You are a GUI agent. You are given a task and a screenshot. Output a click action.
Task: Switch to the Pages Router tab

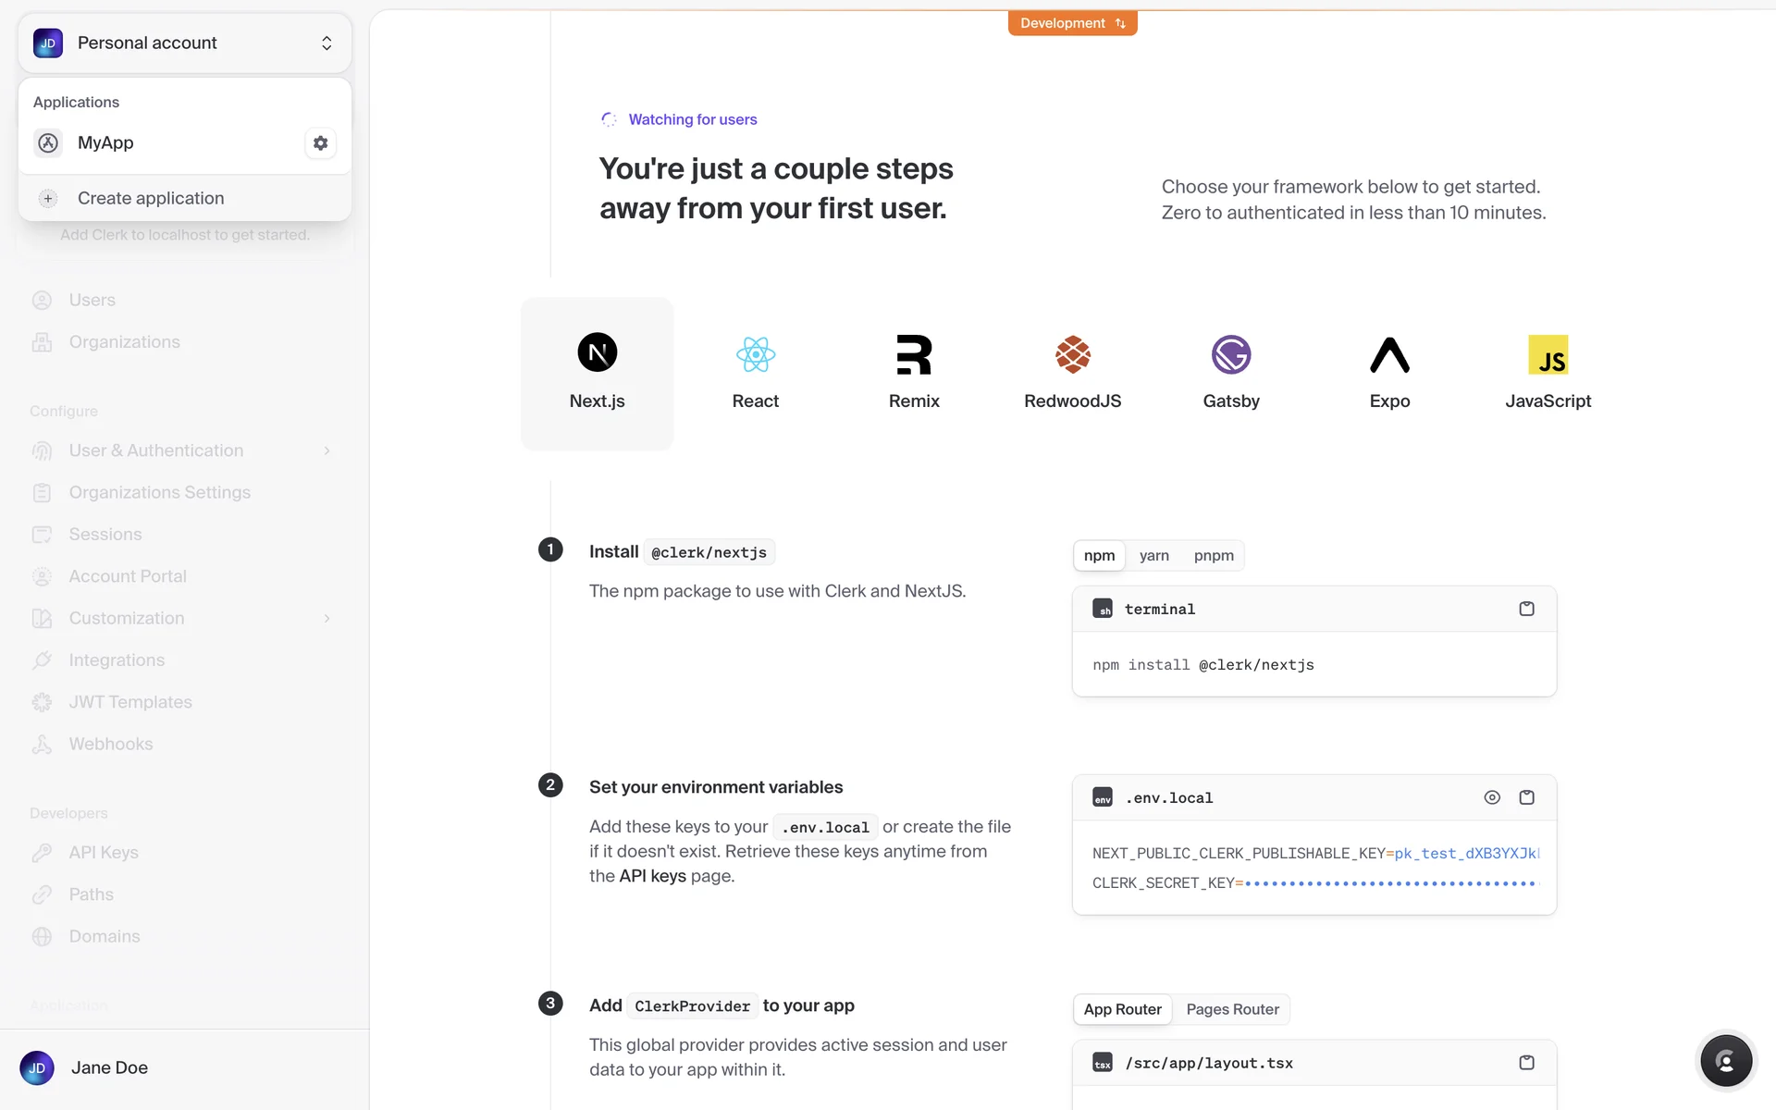pos(1232,1009)
